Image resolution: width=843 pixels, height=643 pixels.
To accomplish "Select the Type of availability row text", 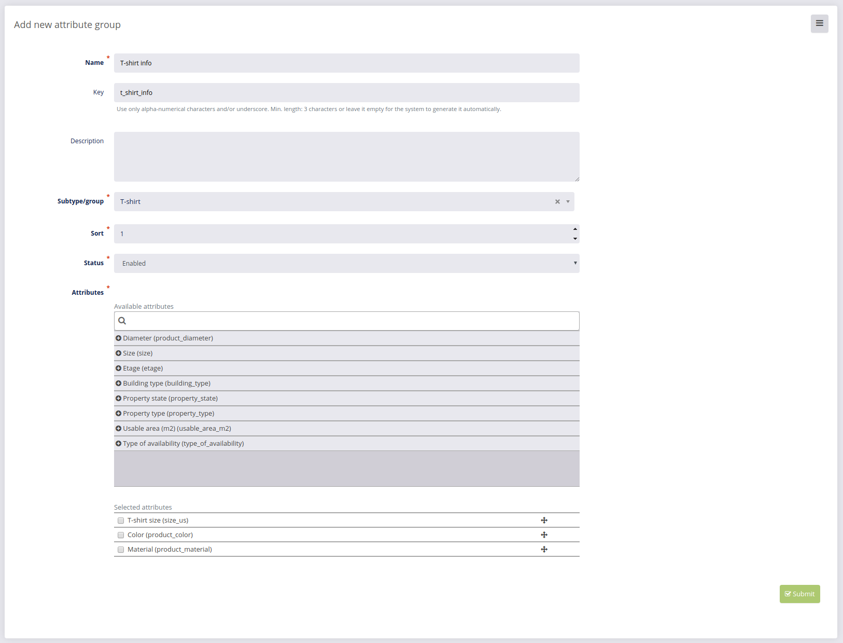I will coord(184,443).
